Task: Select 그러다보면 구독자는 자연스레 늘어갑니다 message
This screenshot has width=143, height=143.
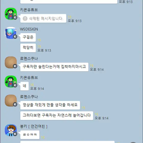Action: click(x=57, y=116)
